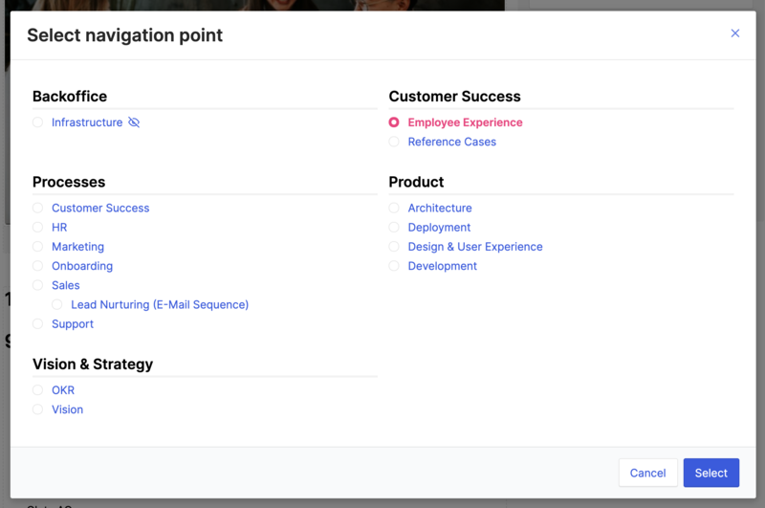
Task: Click the Customer Success link under Processes
Action: coord(100,208)
